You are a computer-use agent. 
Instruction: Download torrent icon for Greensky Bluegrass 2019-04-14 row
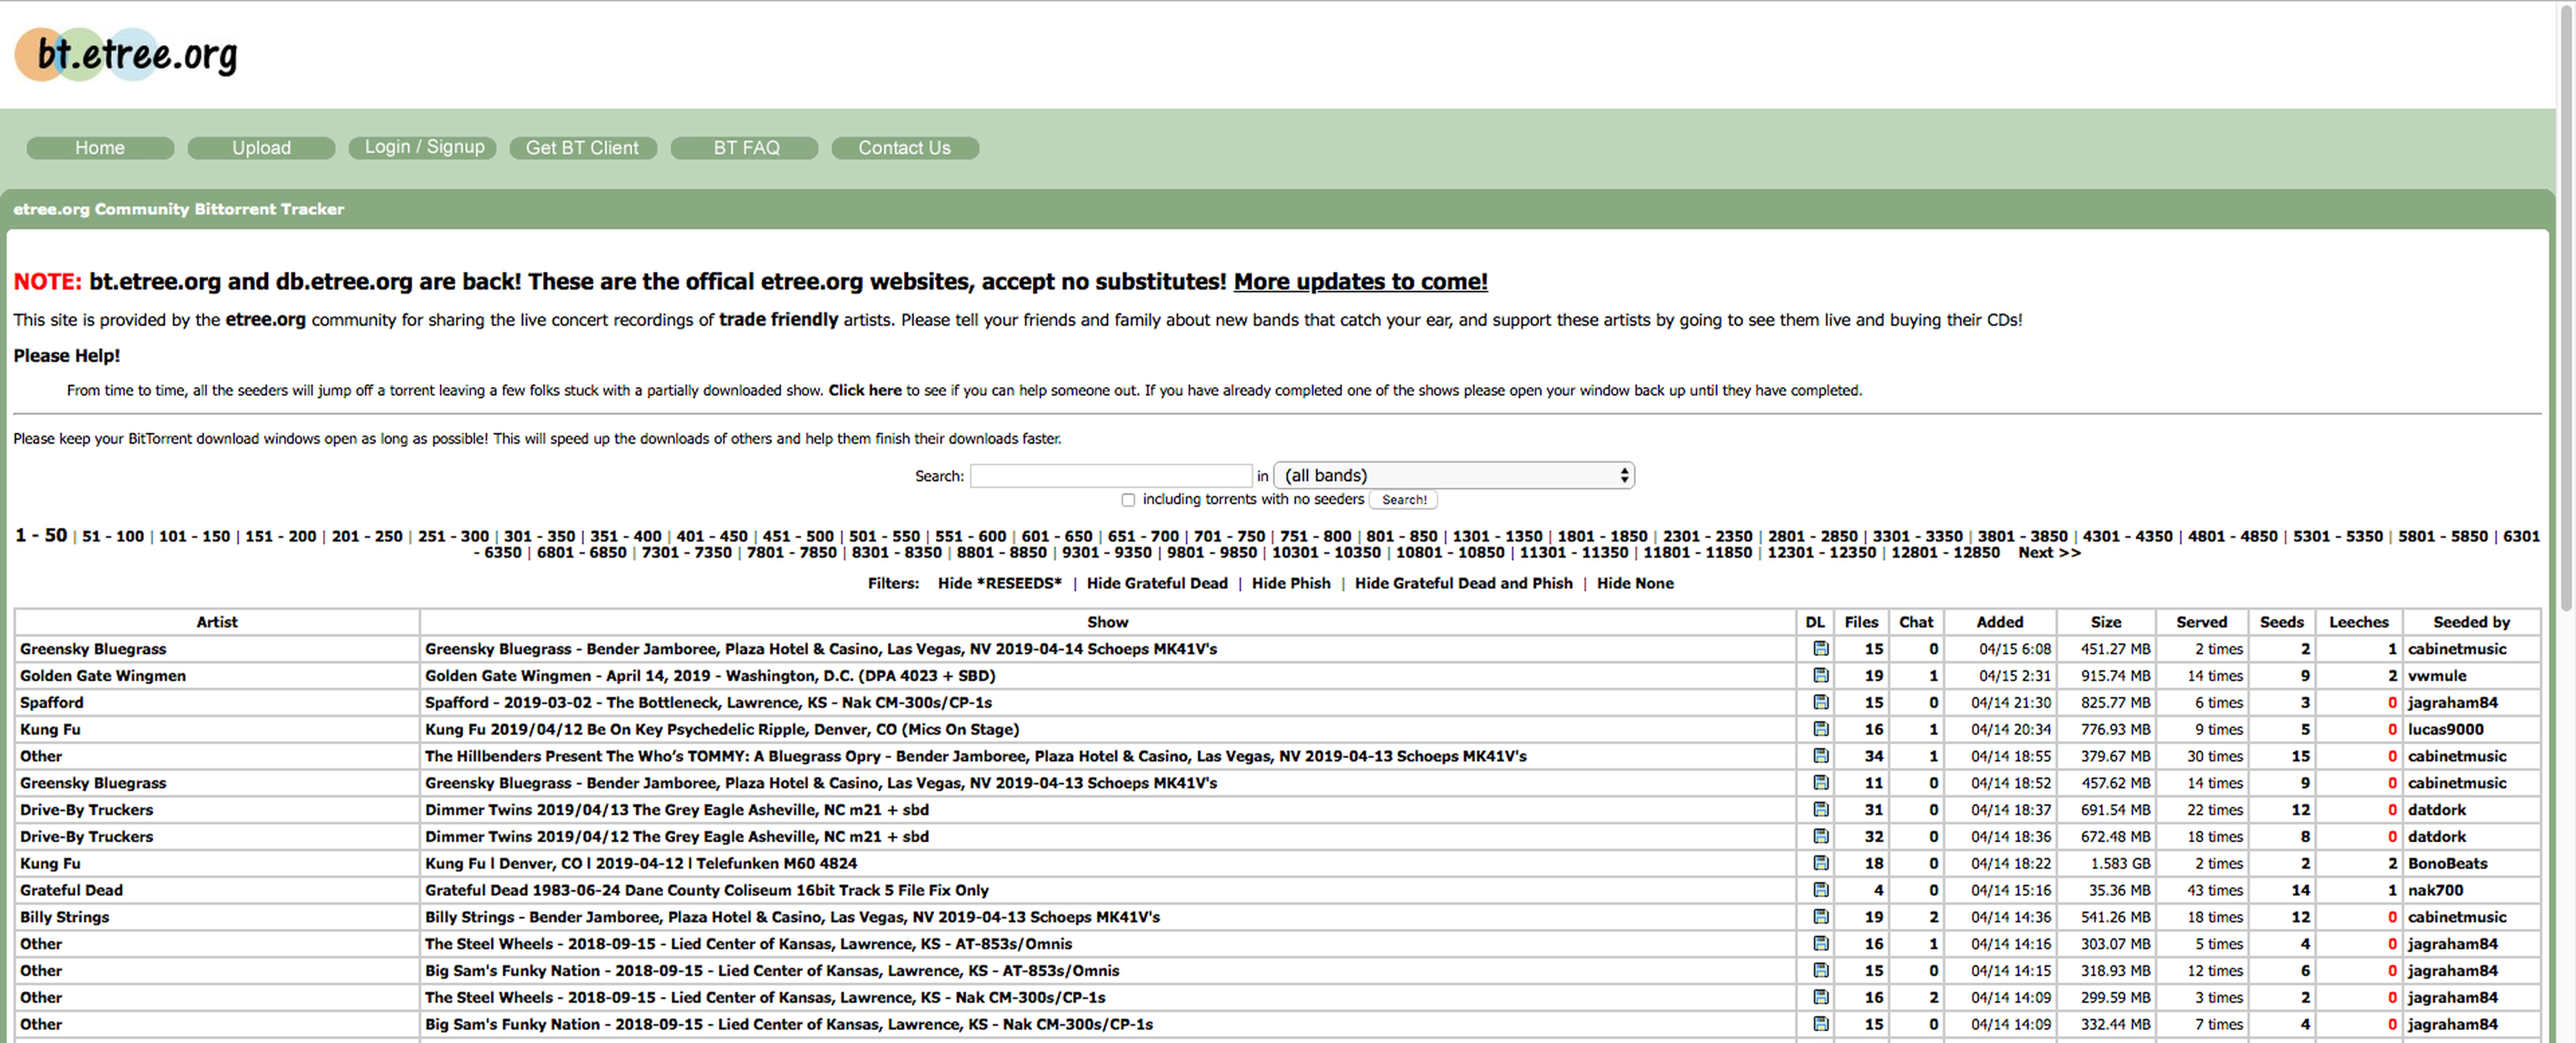(1820, 648)
